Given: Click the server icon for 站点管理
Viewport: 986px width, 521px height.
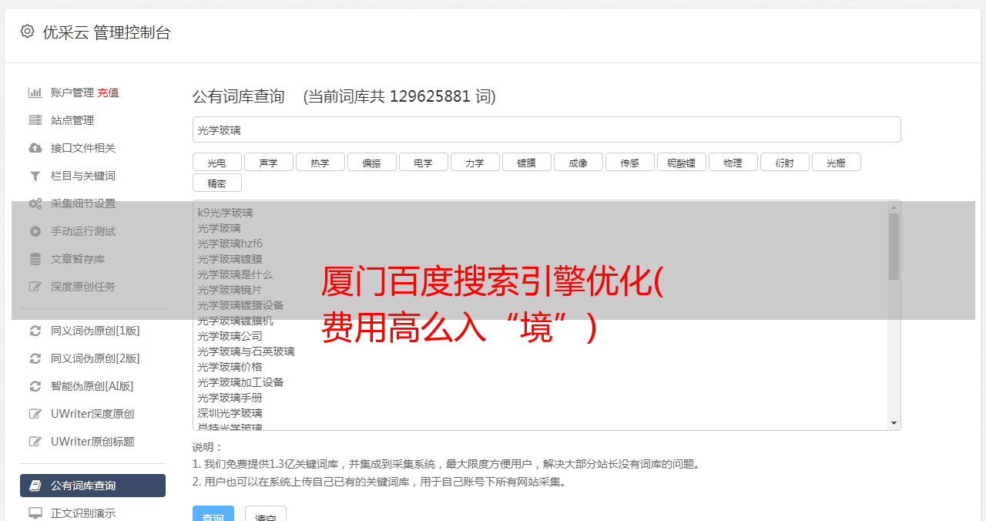Looking at the screenshot, I should pyautogui.click(x=35, y=120).
